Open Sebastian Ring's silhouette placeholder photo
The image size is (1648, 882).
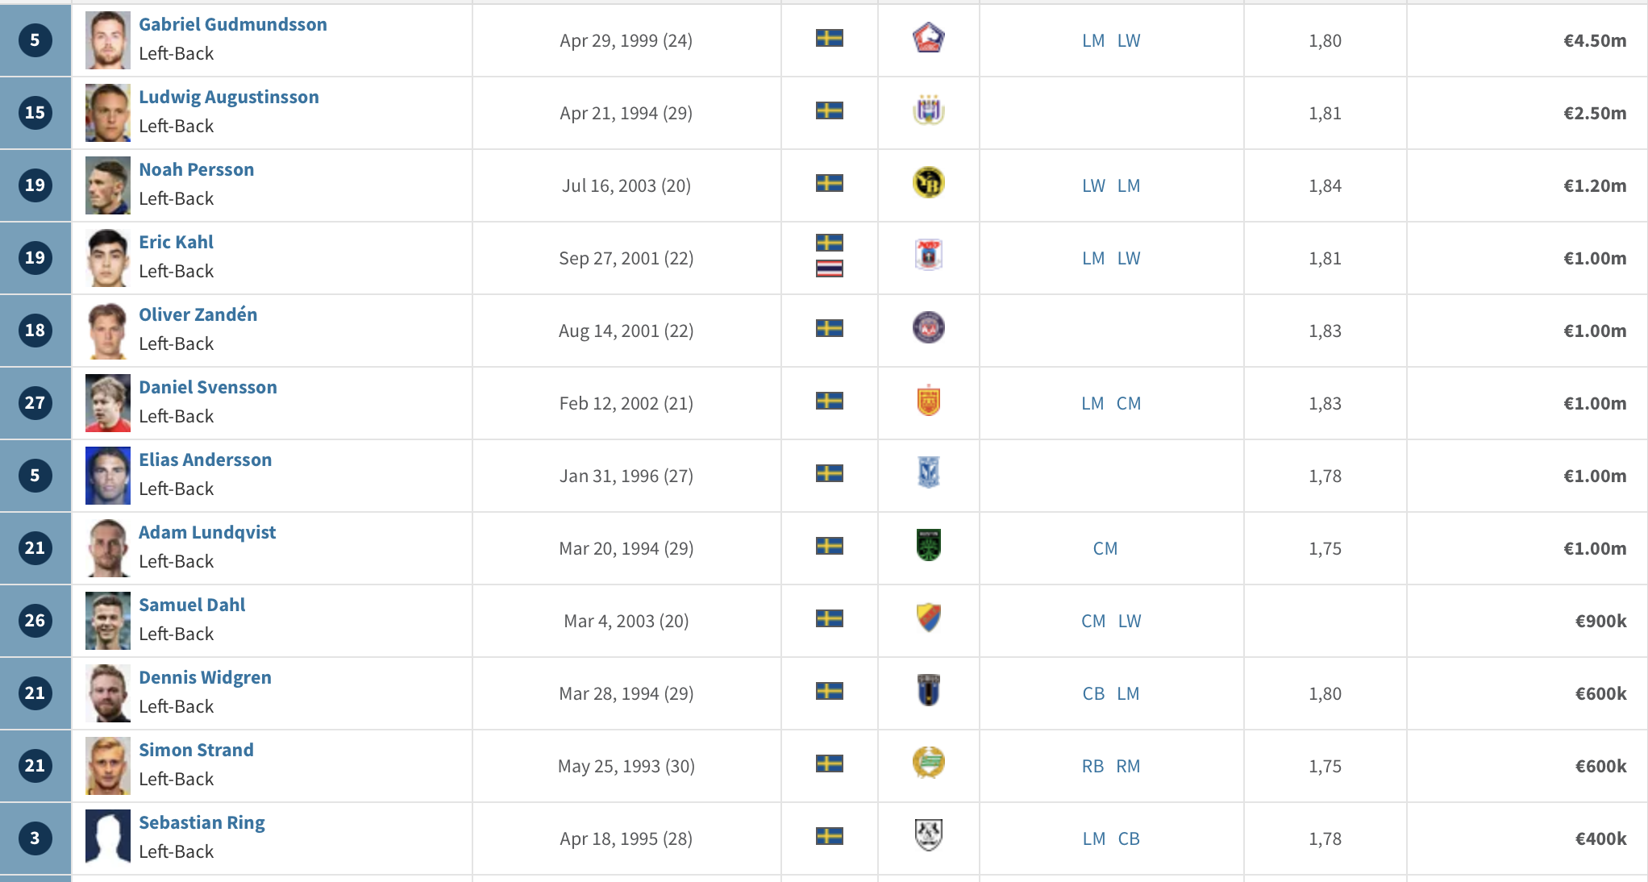tap(107, 838)
